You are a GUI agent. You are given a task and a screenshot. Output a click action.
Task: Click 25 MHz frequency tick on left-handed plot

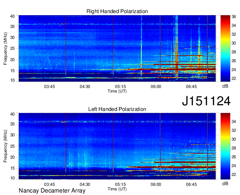tap(12, 146)
